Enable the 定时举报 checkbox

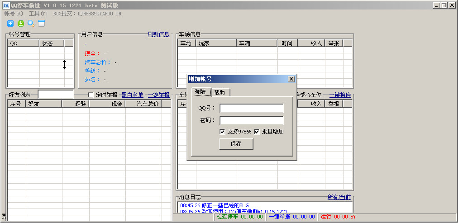91,95
